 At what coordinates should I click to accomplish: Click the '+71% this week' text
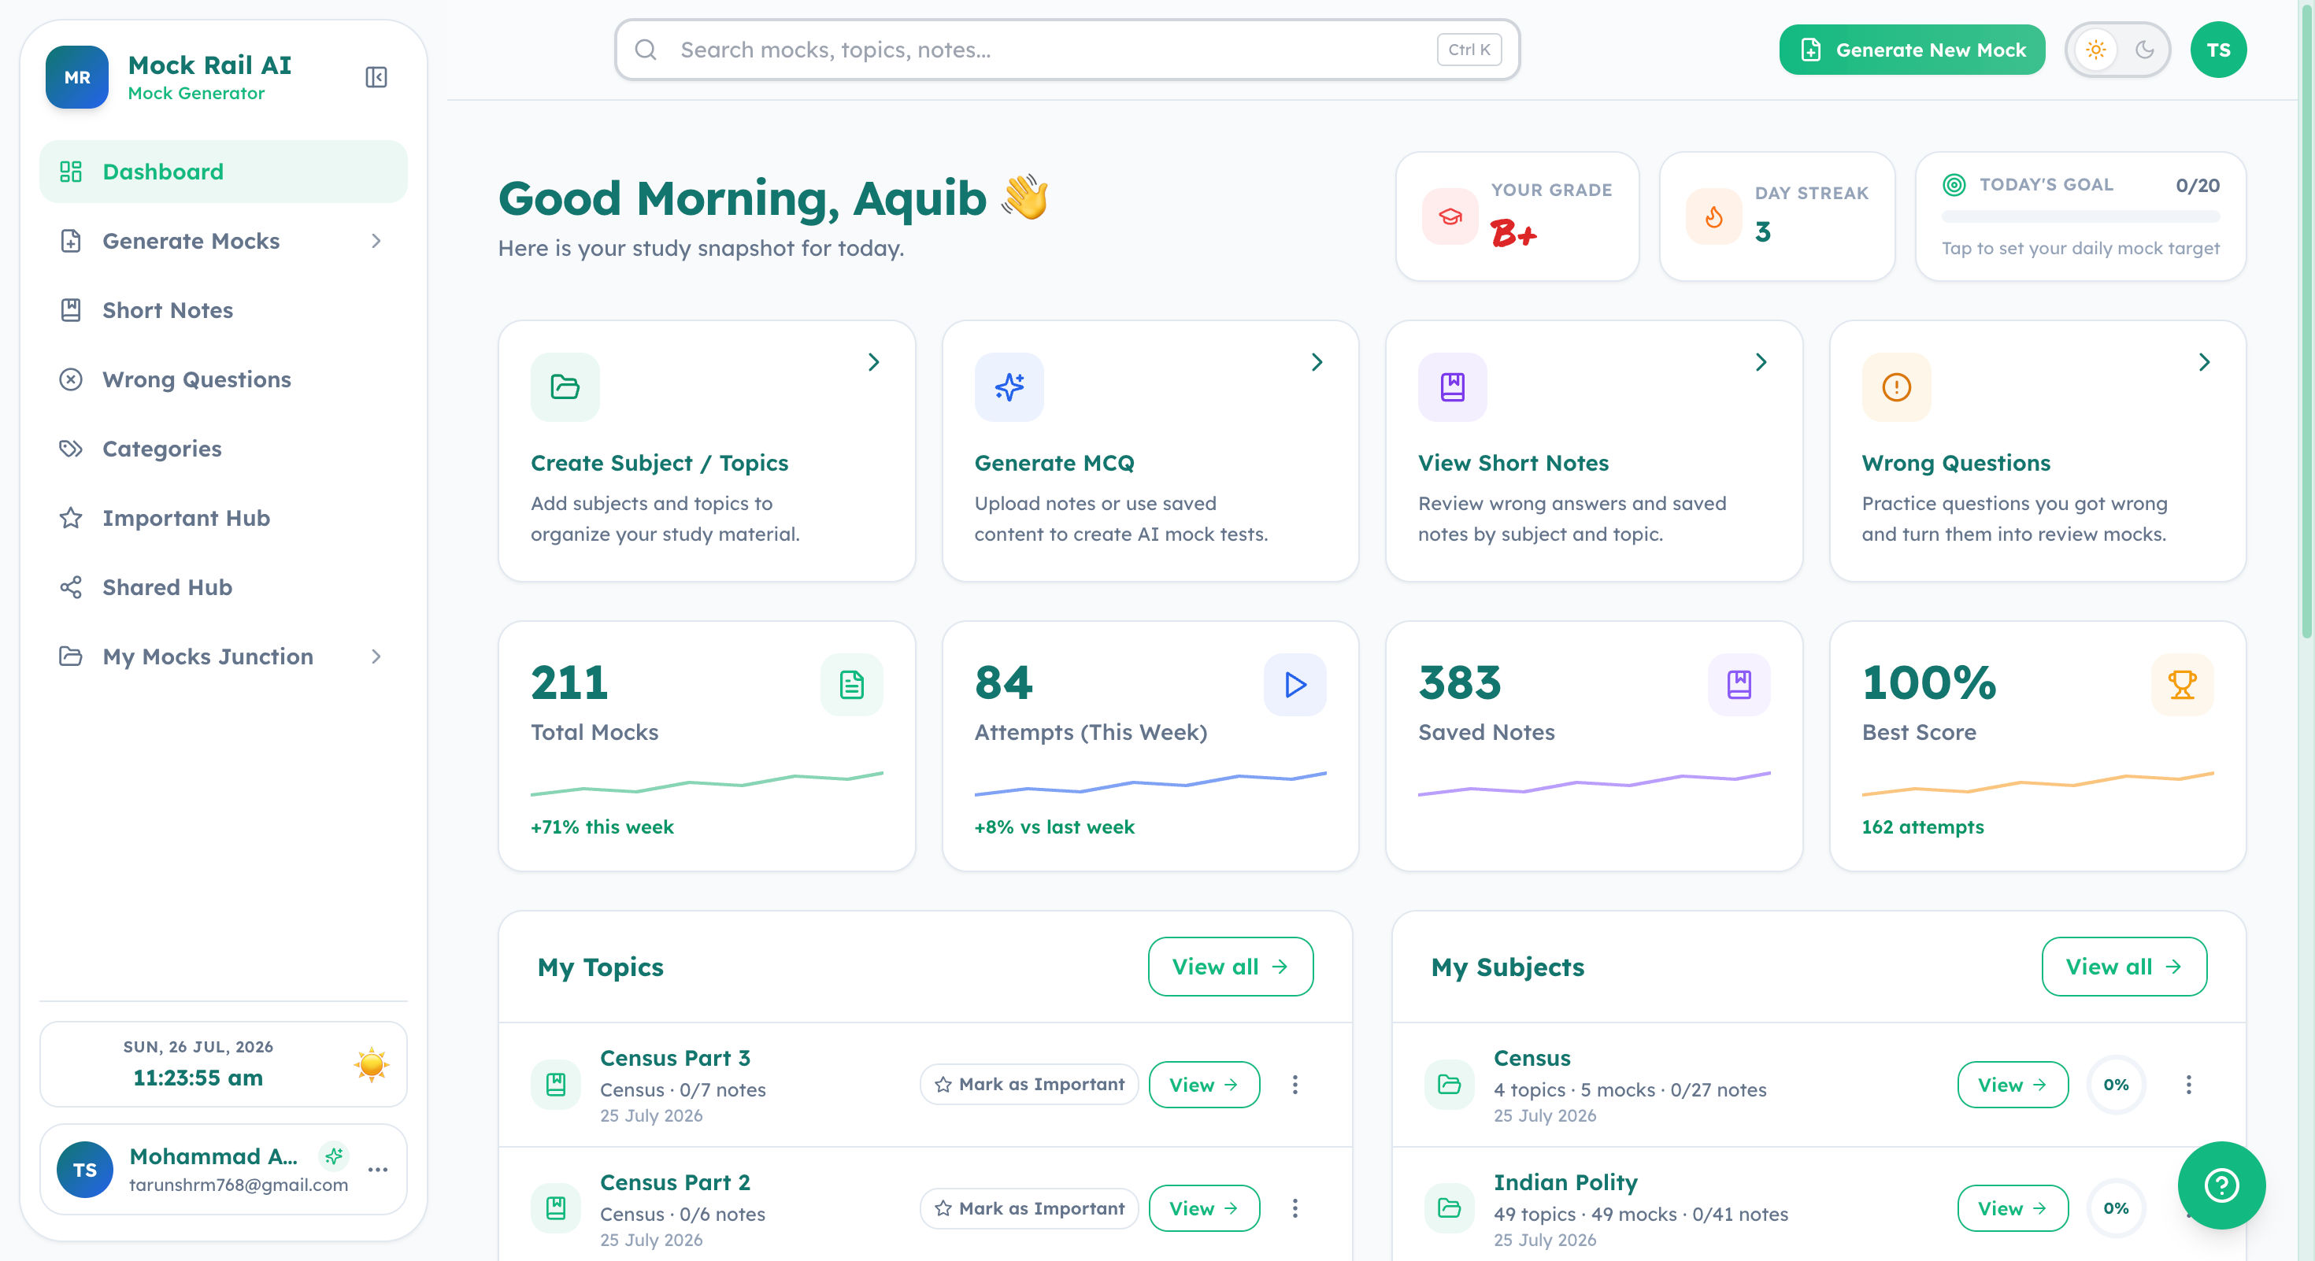point(602,826)
